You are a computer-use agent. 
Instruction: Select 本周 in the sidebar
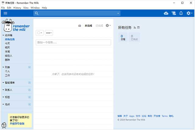(7, 52)
